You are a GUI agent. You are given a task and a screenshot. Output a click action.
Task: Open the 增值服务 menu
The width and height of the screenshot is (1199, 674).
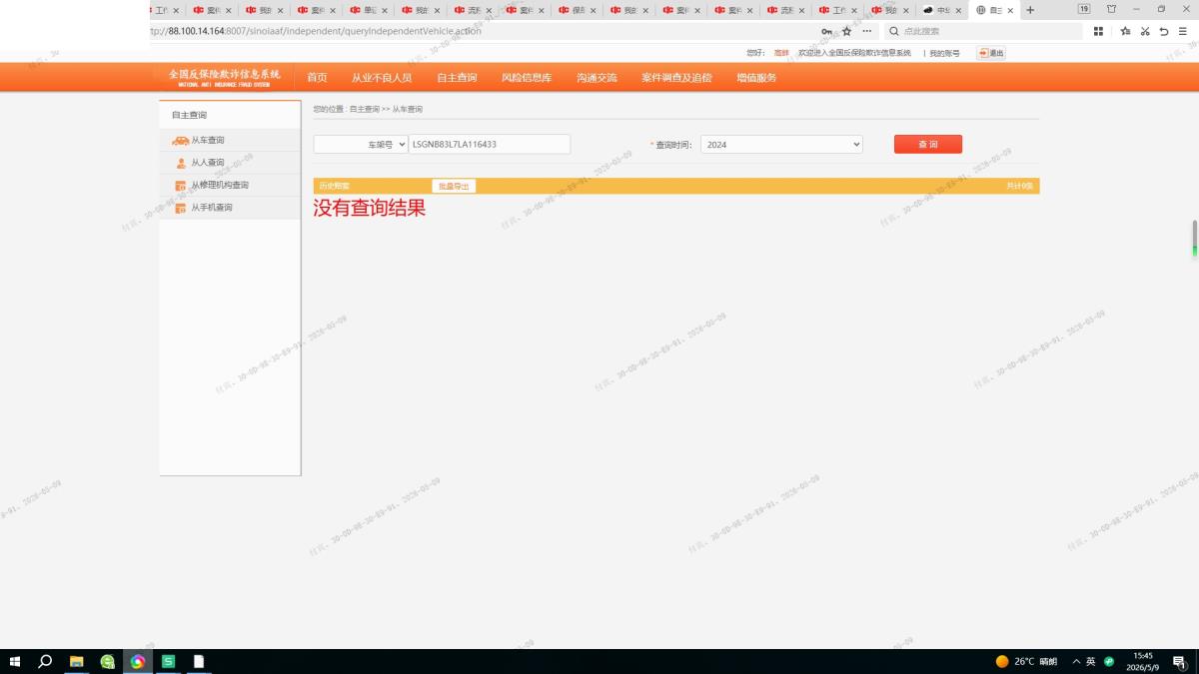click(x=756, y=78)
